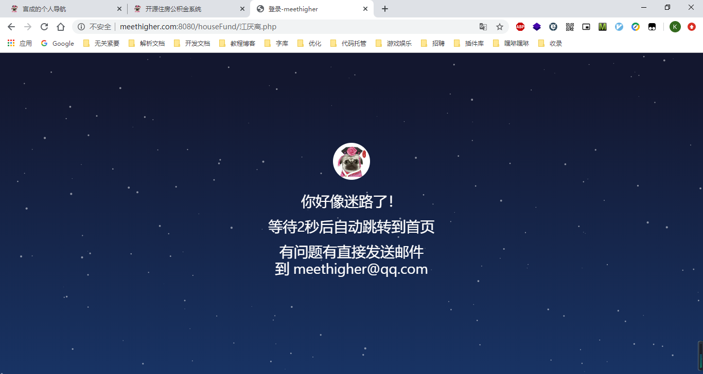Viewport: 703px width, 374px height.
Task: View the 不安全 site security info
Action: tap(94, 27)
